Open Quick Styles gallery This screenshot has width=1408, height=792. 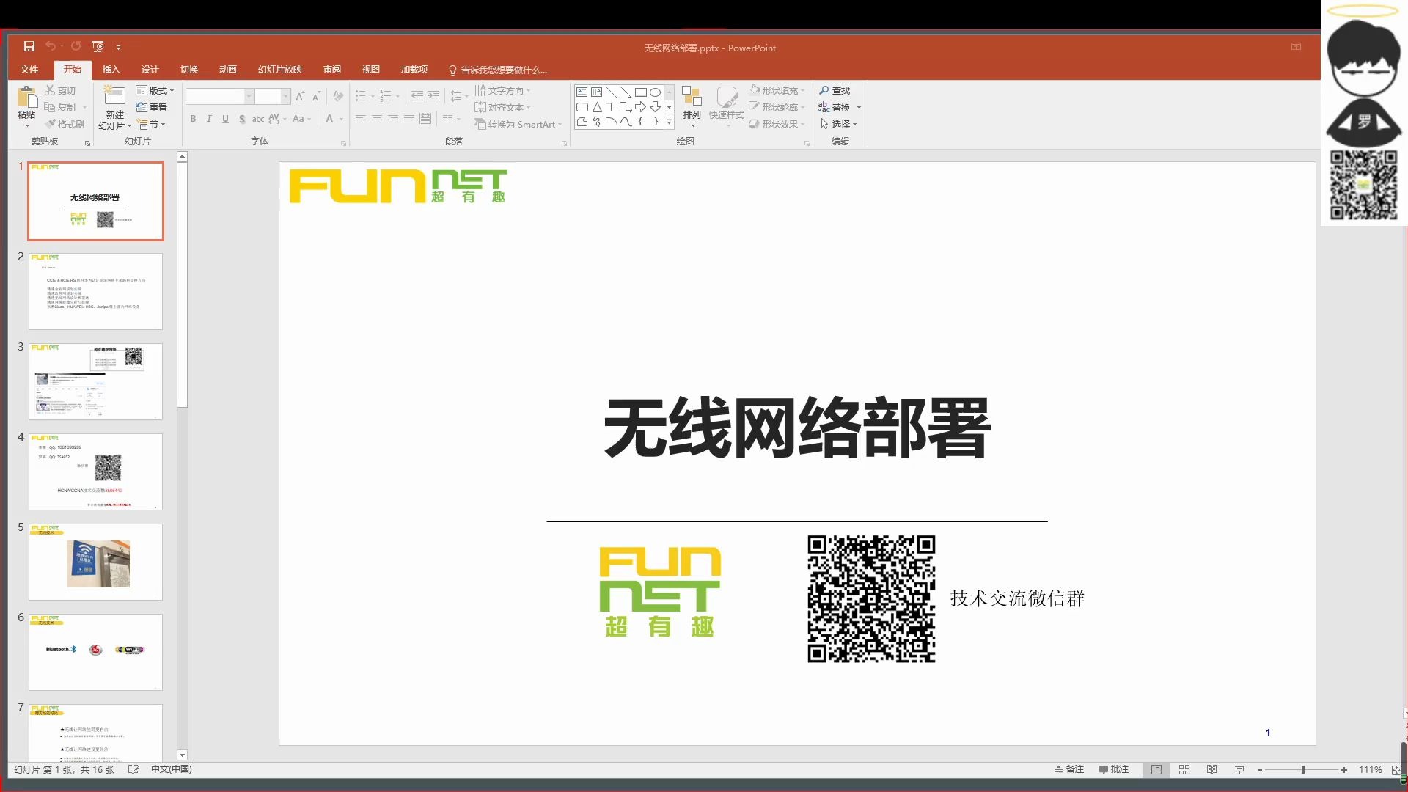pos(728,106)
